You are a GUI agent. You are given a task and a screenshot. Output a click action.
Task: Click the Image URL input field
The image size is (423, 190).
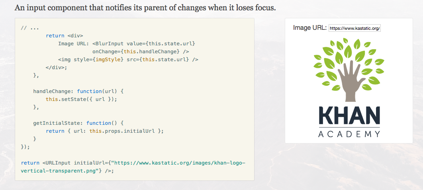[354, 28]
